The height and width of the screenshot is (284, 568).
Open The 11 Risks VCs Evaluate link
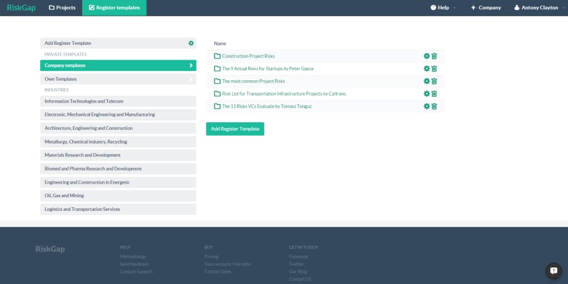tap(267, 106)
